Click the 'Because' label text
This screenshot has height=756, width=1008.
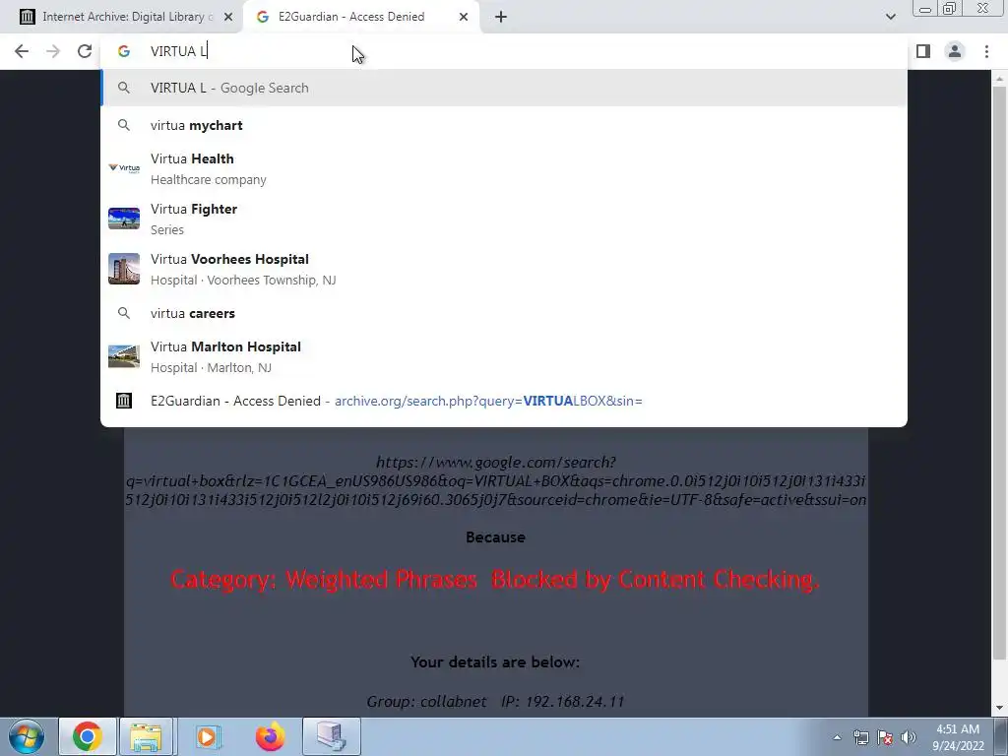click(495, 537)
